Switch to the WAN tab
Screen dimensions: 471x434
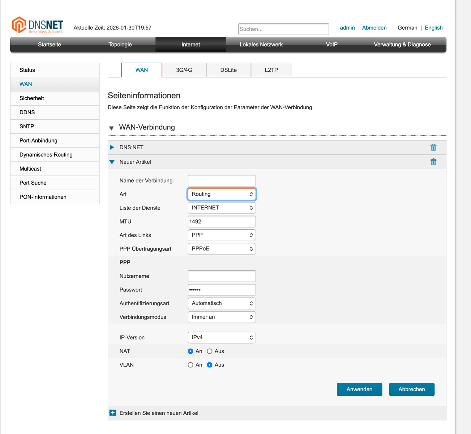142,70
